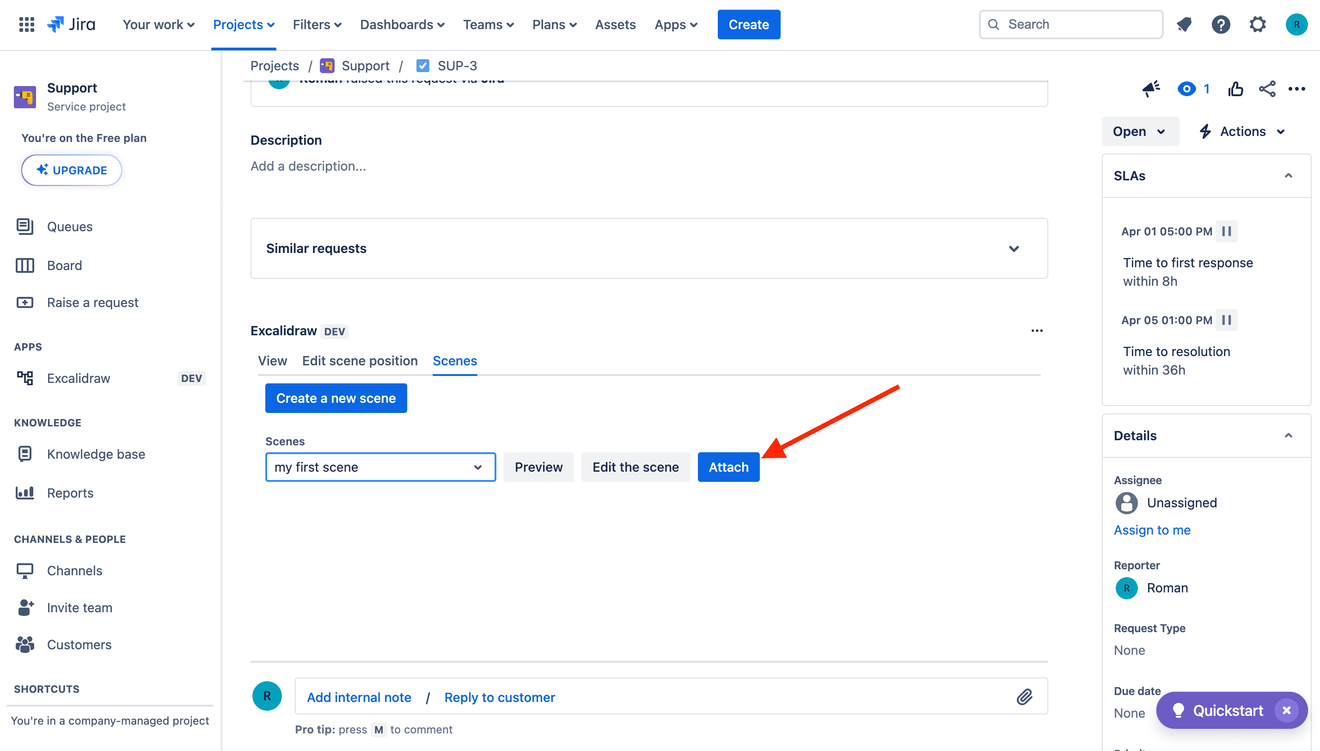Image resolution: width=1320 pixels, height=751 pixels.
Task: Open the Teams dropdown menu
Action: tap(488, 24)
